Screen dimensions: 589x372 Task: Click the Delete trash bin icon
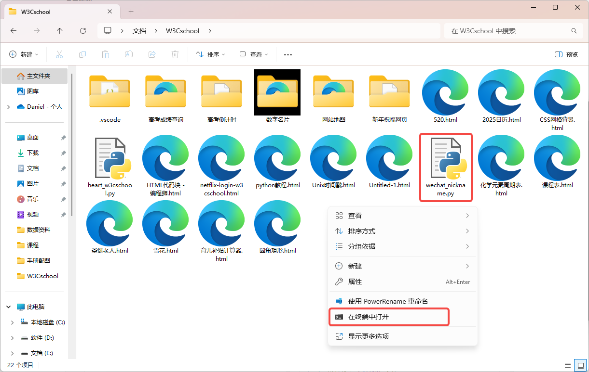(x=175, y=54)
